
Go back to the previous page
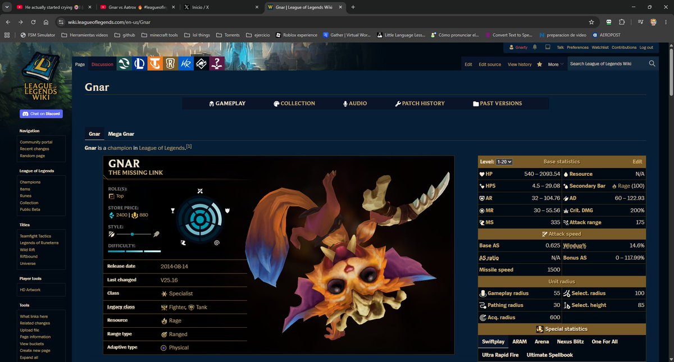click(8, 22)
